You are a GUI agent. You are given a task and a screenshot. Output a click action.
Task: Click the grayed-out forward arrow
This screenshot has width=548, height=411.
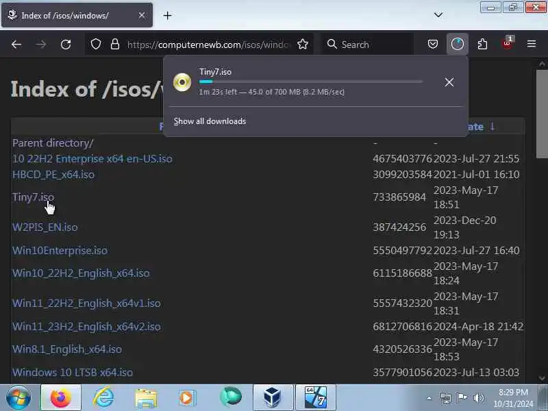(41, 45)
